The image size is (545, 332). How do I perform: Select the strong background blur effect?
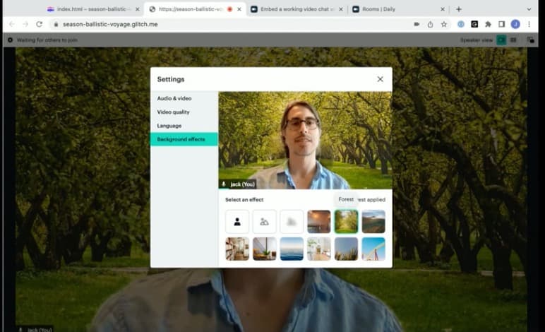[292, 221]
